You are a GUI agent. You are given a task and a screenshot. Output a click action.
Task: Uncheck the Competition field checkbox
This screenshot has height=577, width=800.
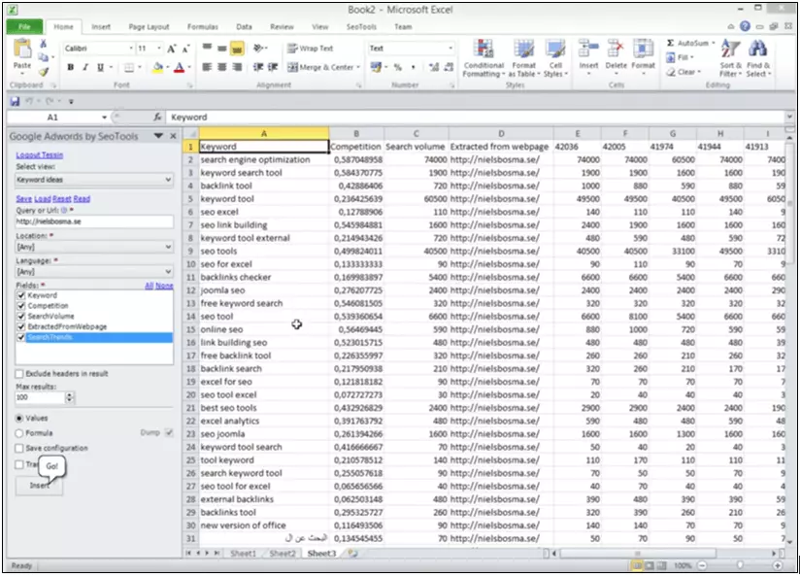click(x=20, y=306)
